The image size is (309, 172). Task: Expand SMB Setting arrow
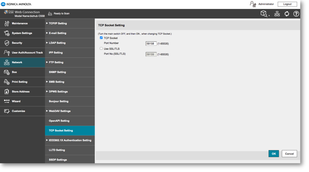coord(47,82)
